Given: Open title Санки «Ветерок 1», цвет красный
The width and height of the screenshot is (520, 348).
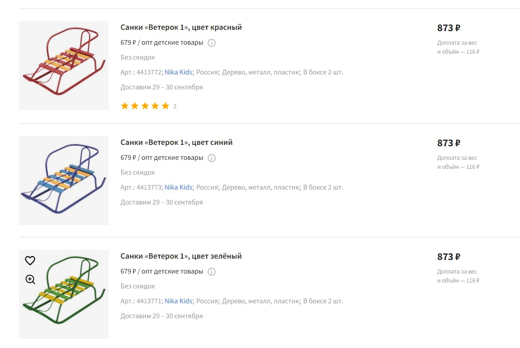Looking at the screenshot, I should (181, 27).
